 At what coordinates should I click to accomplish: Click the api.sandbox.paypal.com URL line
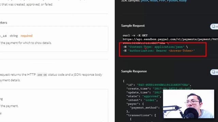pyautogui.click(x=170, y=39)
